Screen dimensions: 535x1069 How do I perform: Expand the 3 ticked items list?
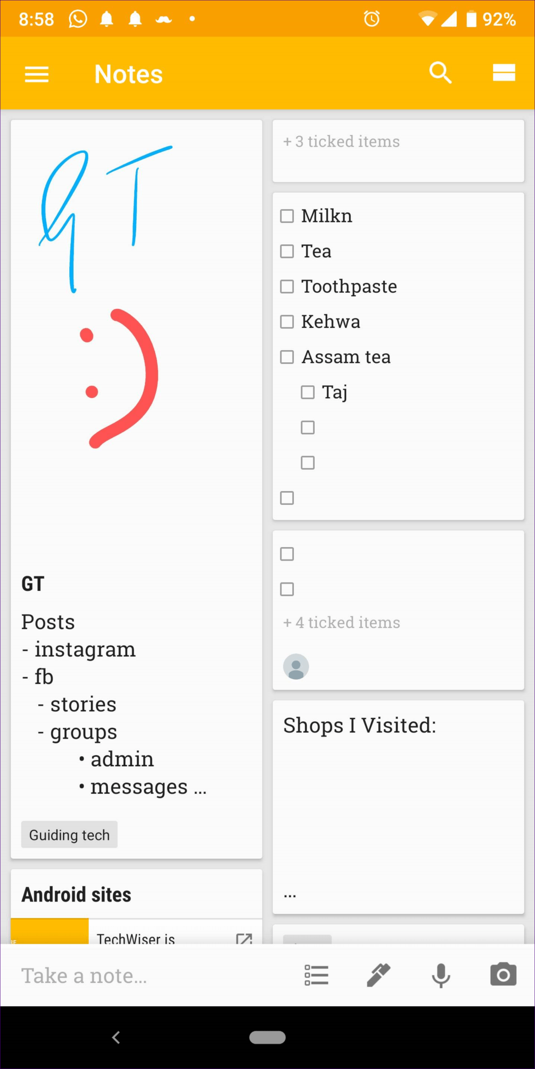(341, 141)
